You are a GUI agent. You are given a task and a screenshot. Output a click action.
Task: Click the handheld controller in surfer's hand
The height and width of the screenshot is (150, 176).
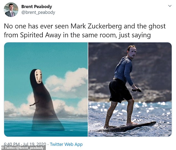point(137,90)
